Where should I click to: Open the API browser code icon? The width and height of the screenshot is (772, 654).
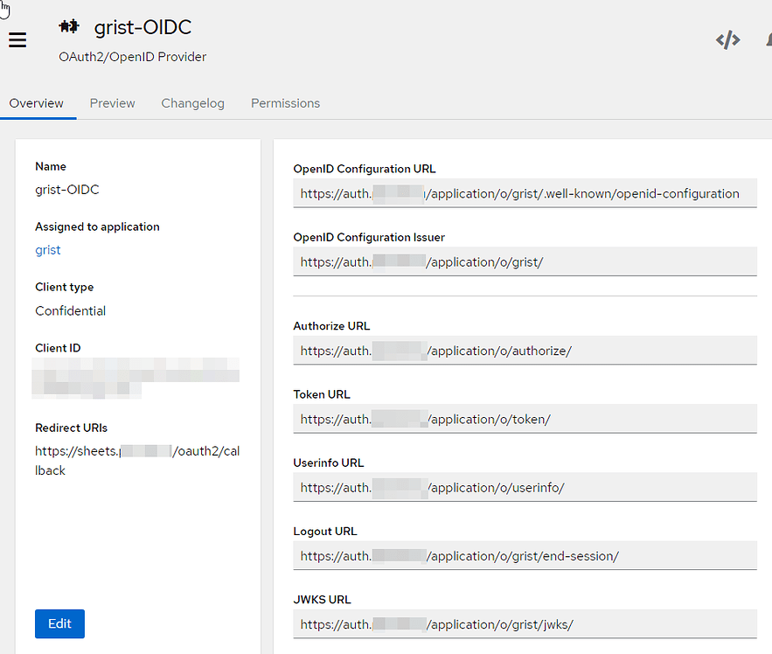[x=727, y=39]
